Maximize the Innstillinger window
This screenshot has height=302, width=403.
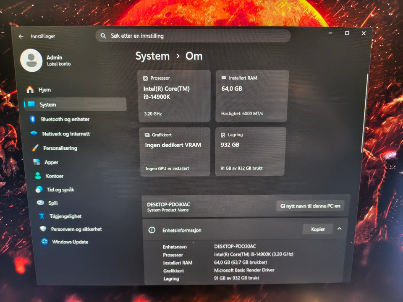click(347, 33)
